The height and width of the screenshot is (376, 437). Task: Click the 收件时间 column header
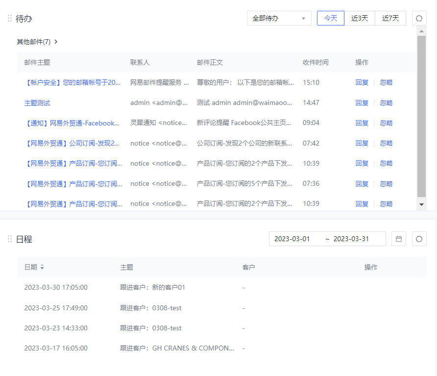click(316, 62)
